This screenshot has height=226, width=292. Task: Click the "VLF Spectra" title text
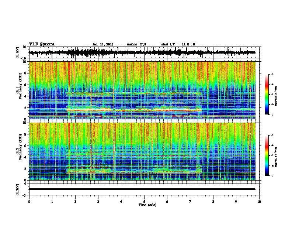pyautogui.click(x=42, y=44)
